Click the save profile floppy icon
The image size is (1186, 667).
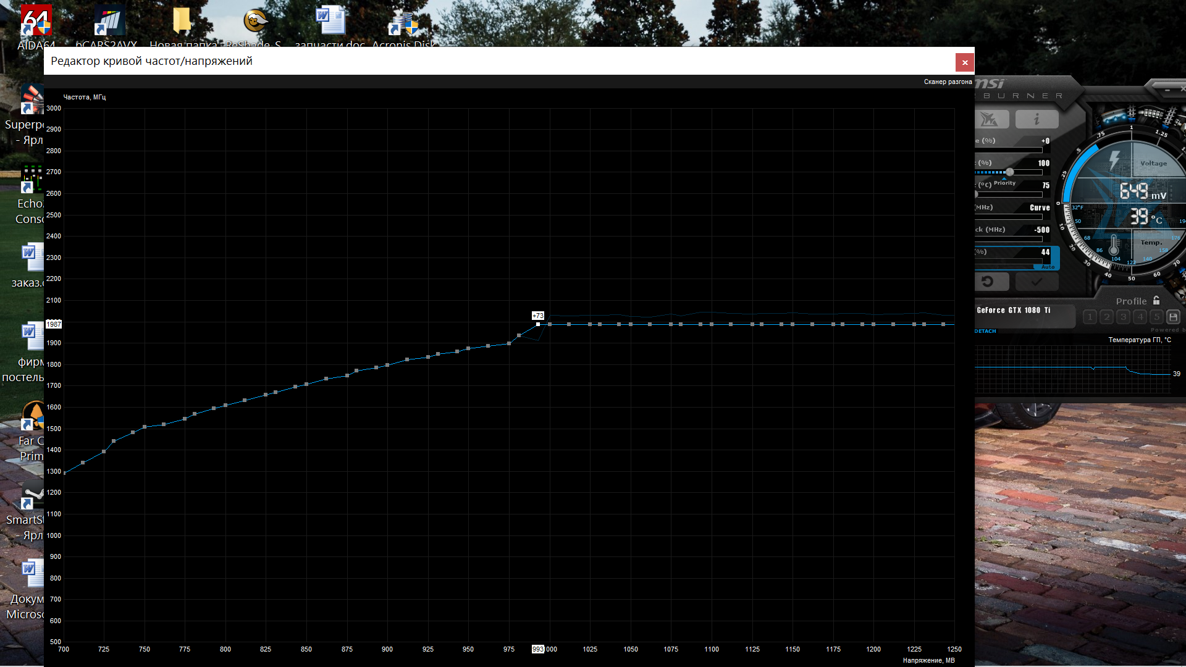[x=1173, y=317]
